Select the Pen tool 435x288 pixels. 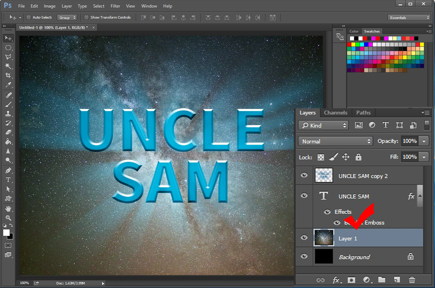tap(8, 170)
